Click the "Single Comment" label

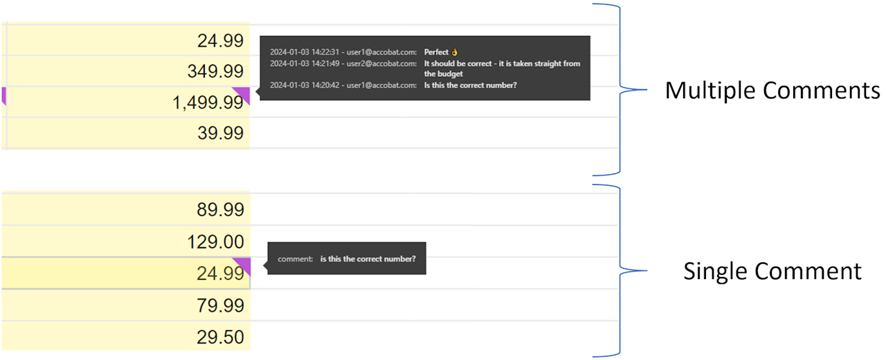click(772, 271)
